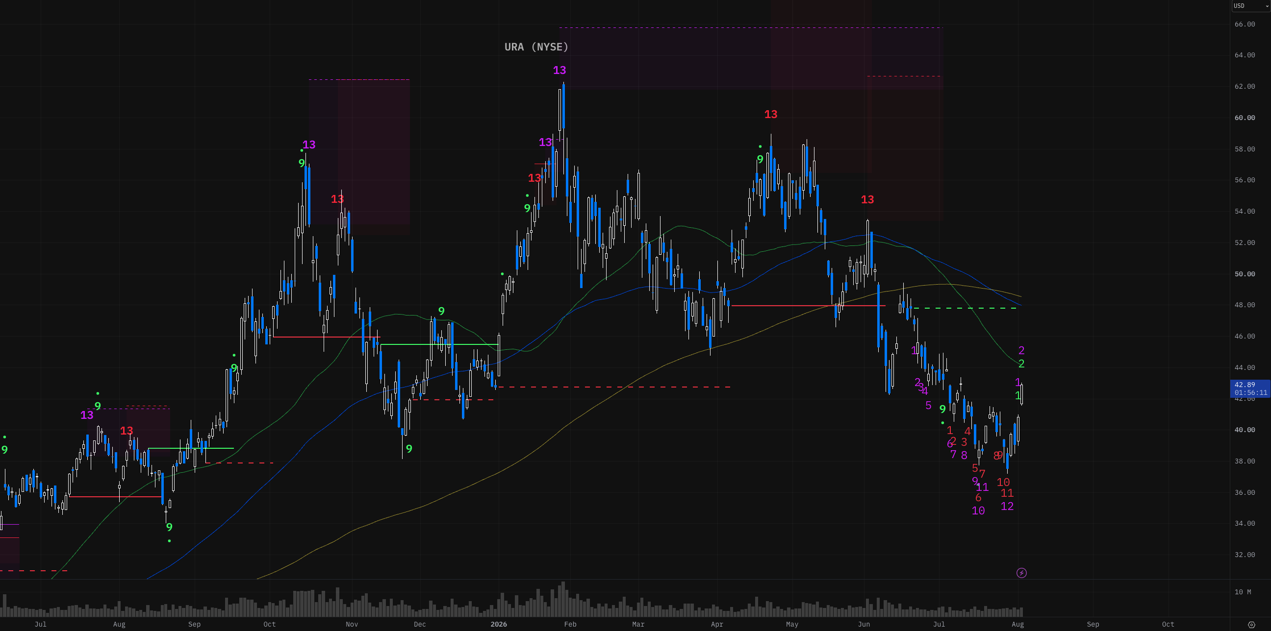The width and height of the screenshot is (1271, 631).
Task: Select the green dashed line near 48.00
Action: click(x=965, y=308)
